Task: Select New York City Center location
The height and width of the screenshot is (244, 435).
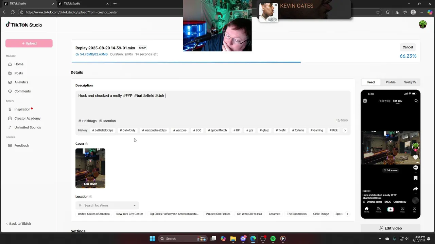Action: (129, 214)
